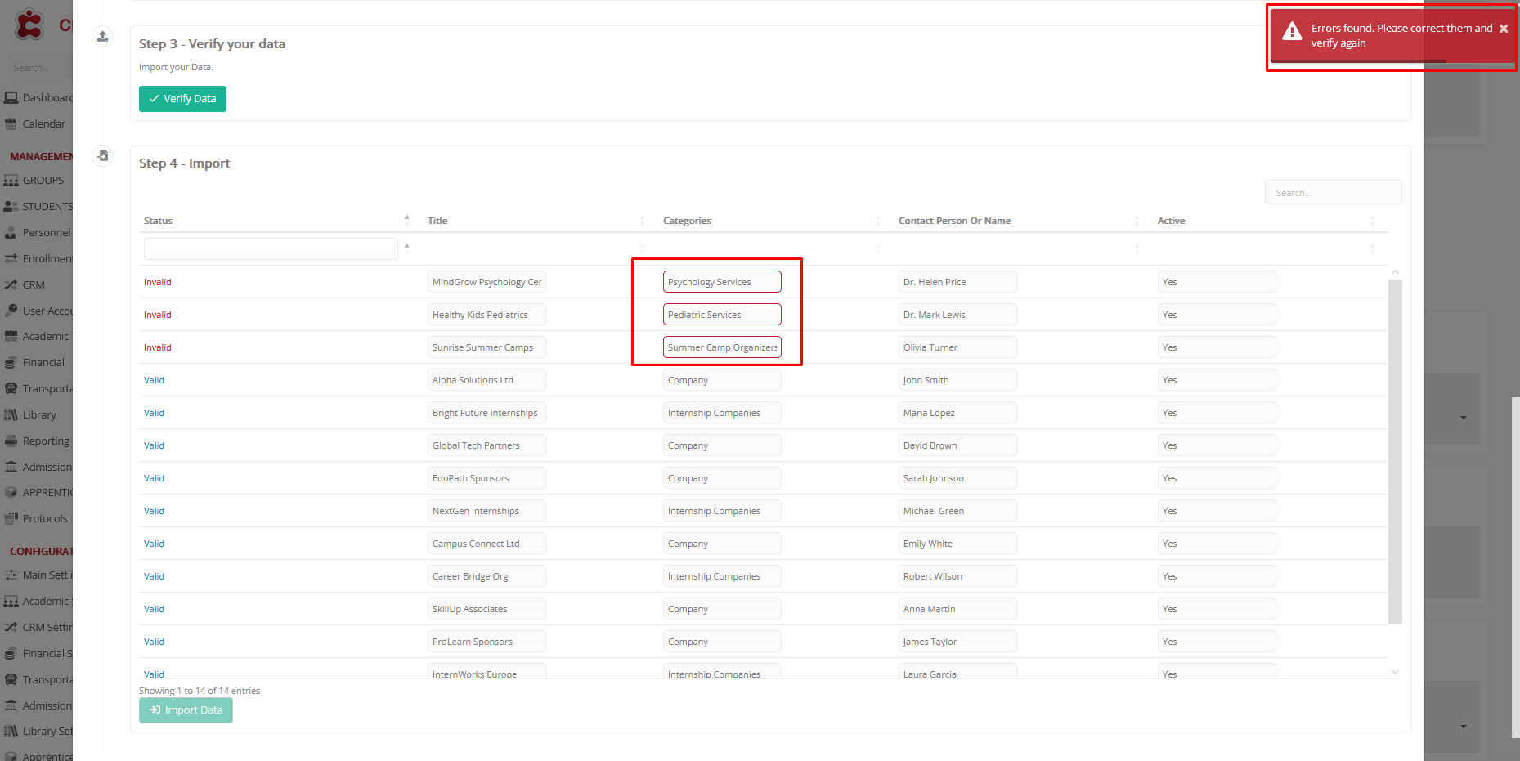The width and height of the screenshot is (1520, 761).
Task: Sort table by Title column arrows
Action: pyautogui.click(x=642, y=221)
